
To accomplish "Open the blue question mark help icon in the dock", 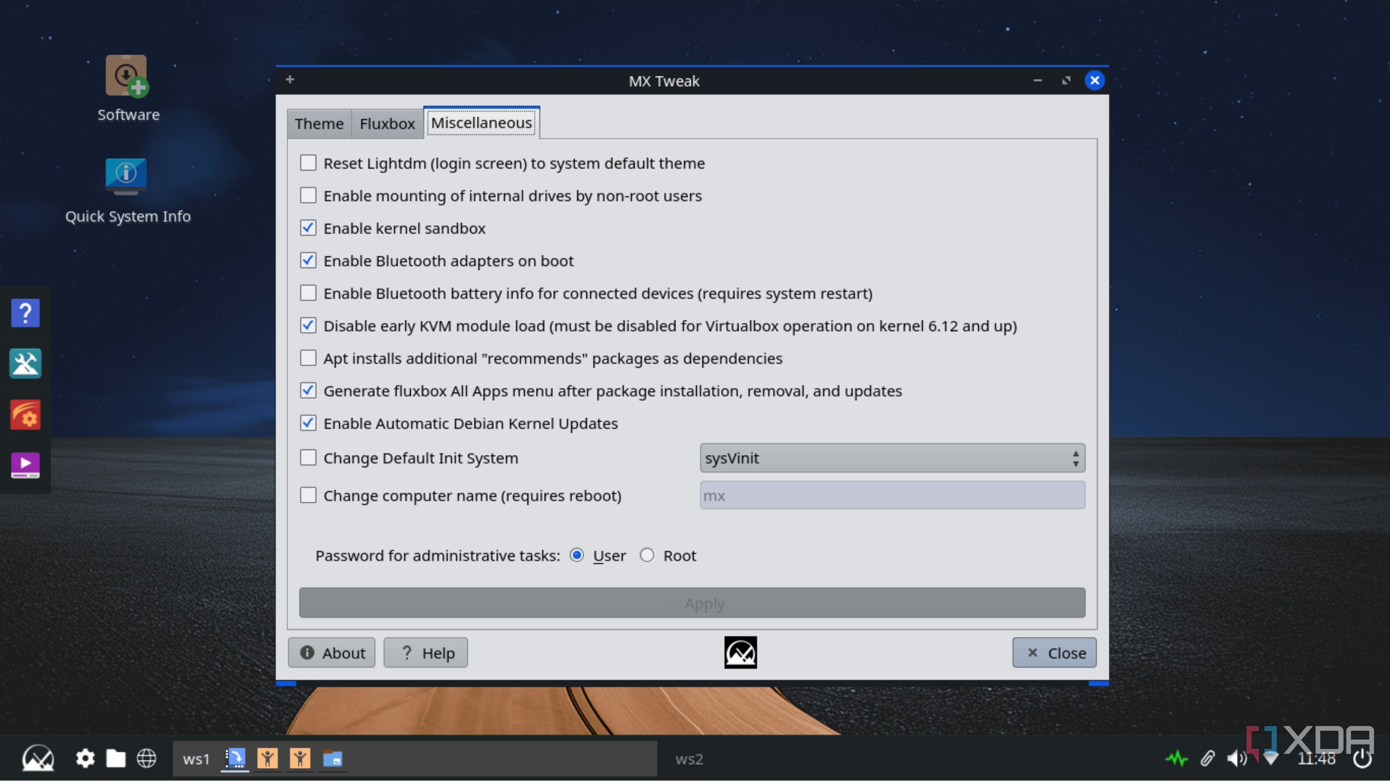I will click(25, 313).
